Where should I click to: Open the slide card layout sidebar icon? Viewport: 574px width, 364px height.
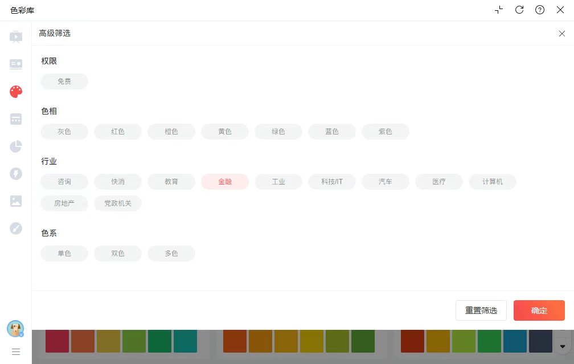pyautogui.click(x=16, y=64)
